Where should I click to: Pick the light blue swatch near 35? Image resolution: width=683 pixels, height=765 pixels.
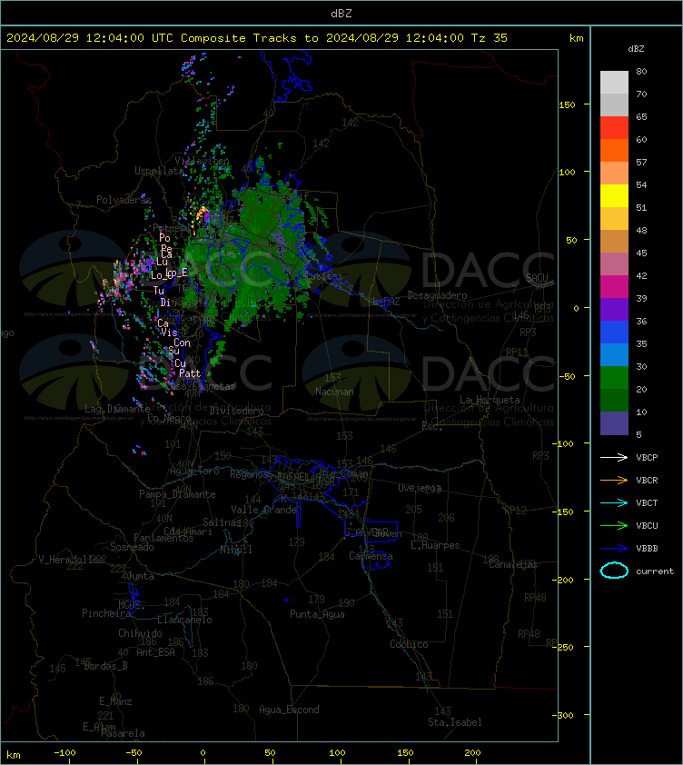tap(614, 354)
